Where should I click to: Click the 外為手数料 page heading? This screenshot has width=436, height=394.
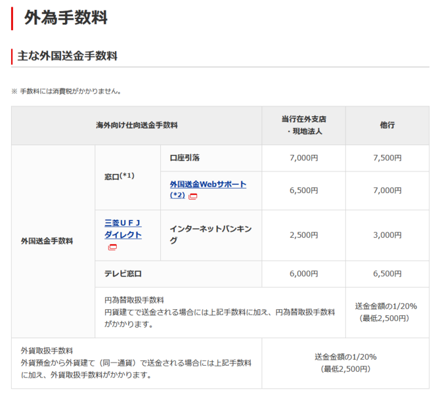click(66, 18)
